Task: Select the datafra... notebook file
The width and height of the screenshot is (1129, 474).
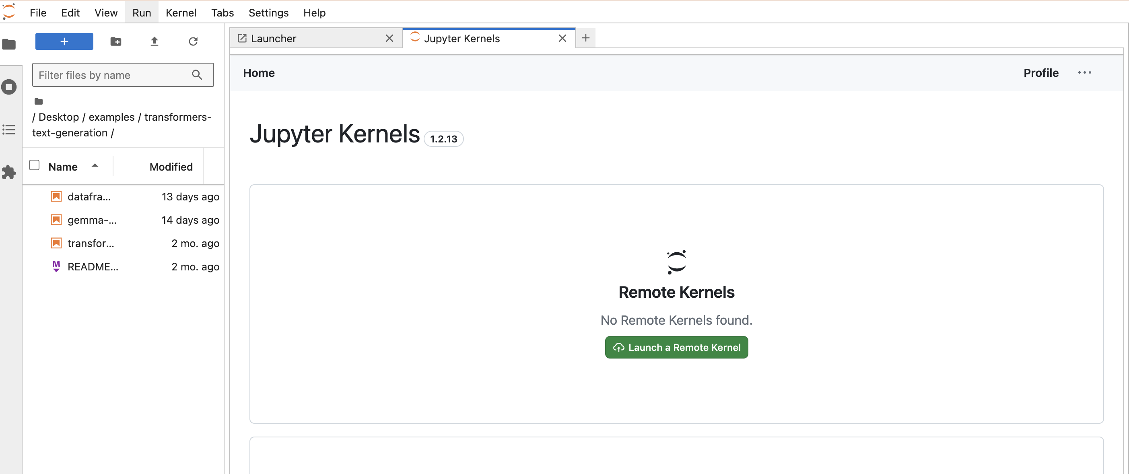Action: tap(123, 196)
